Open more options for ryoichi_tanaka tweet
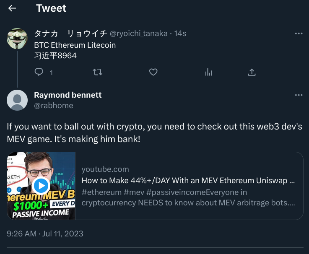Image resolution: width=309 pixels, height=254 pixels. click(x=299, y=34)
